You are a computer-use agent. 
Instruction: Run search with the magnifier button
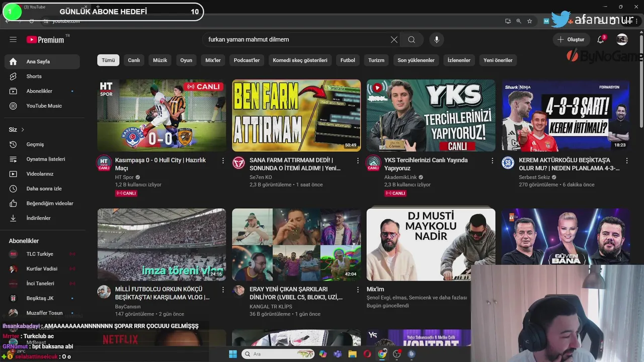[412, 40]
